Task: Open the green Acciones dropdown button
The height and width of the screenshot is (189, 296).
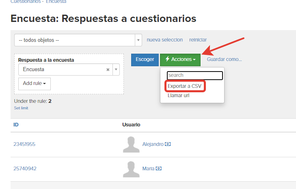Action: [x=180, y=60]
